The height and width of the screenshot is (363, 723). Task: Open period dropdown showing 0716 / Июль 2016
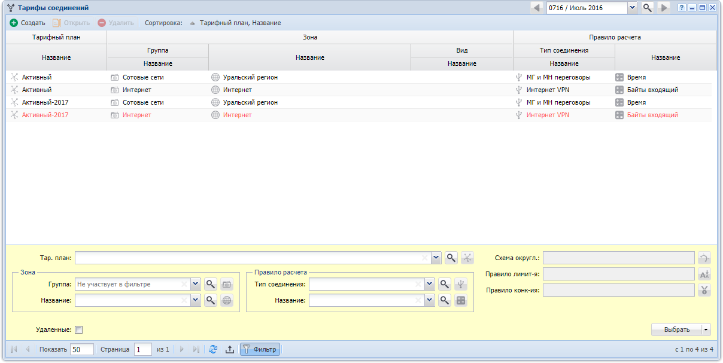point(632,8)
